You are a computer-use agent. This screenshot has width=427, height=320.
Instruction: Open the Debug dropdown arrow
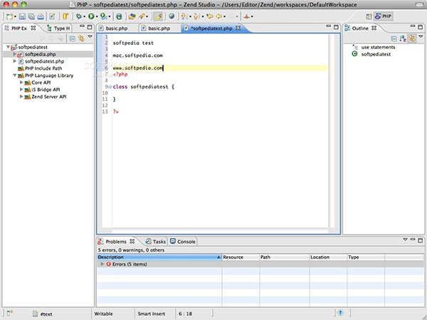pyautogui.click(x=84, y=17)
